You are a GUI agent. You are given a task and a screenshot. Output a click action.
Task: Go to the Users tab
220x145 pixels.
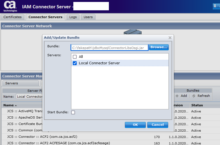(88, 17)
